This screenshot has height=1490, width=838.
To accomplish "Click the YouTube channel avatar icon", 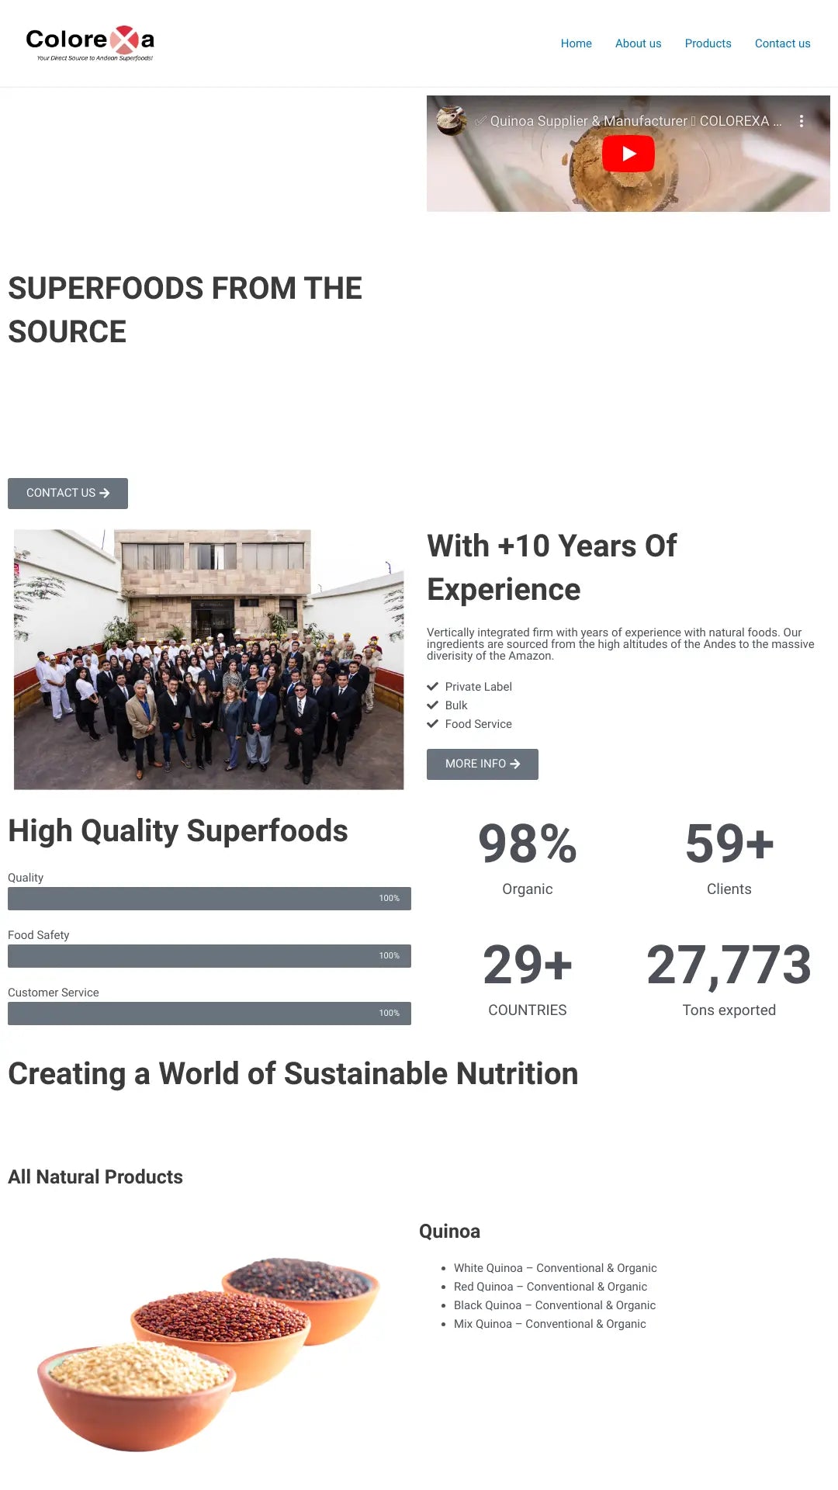I will 452,120.
